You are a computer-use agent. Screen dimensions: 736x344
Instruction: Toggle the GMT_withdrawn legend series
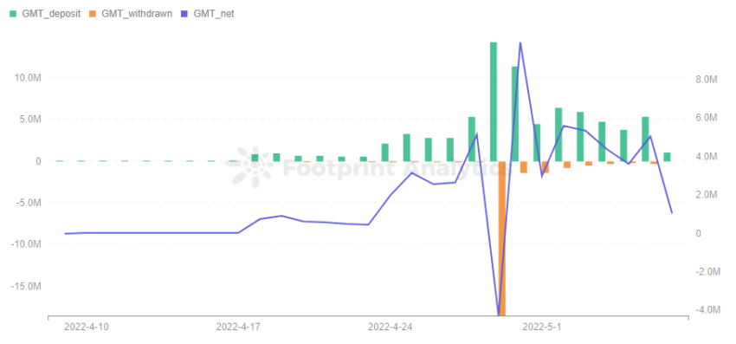point(132,14)
